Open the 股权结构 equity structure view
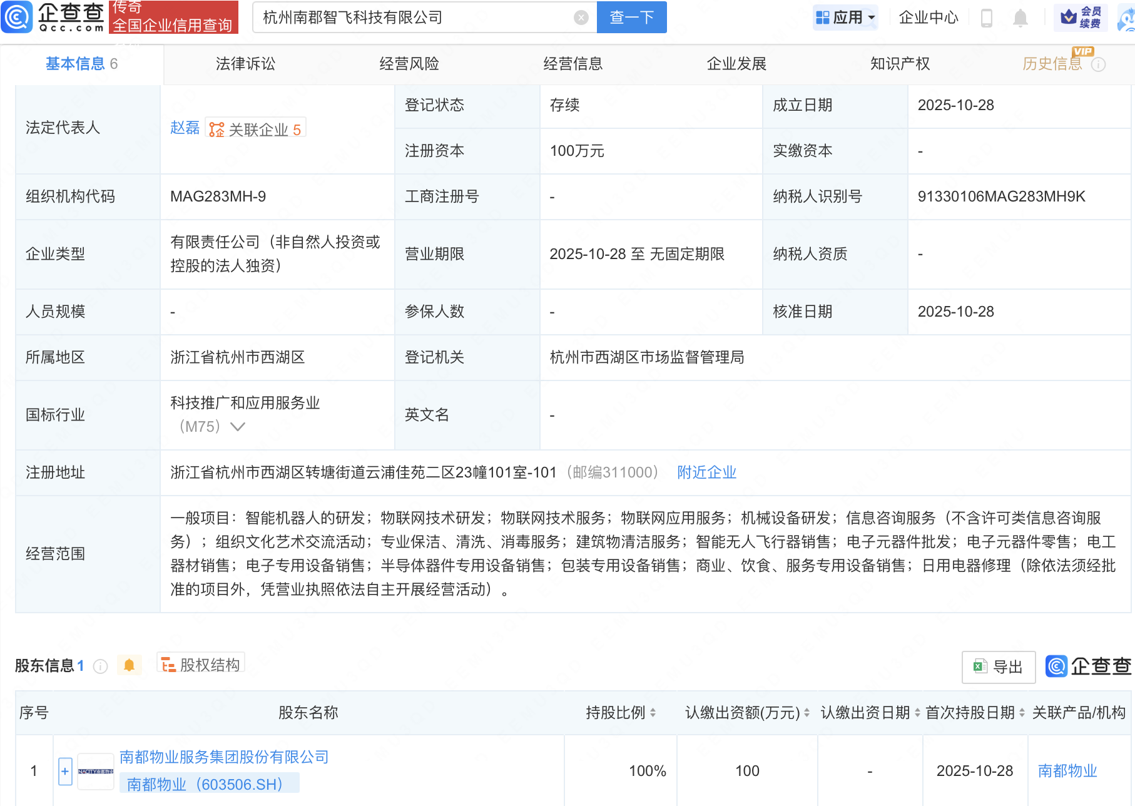1135x806 pixels. [x=200, y=665]
